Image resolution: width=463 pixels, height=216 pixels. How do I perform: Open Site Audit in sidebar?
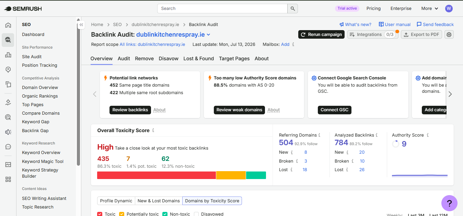(x=32, y=57)
